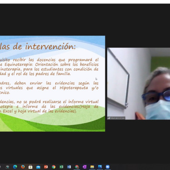Open Excel from the taskbar
Screen dimensions: 170x170
coord(61,167)
